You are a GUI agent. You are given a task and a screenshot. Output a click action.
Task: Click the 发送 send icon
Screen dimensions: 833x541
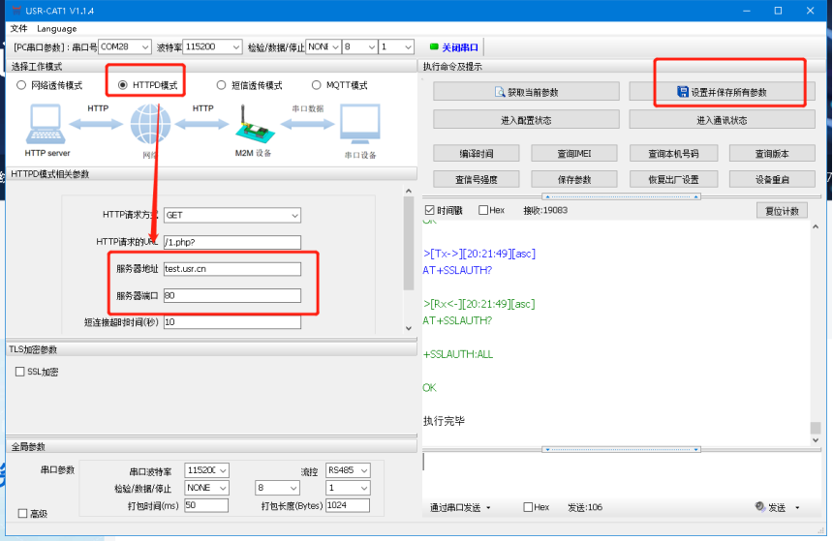pos(760,507)
